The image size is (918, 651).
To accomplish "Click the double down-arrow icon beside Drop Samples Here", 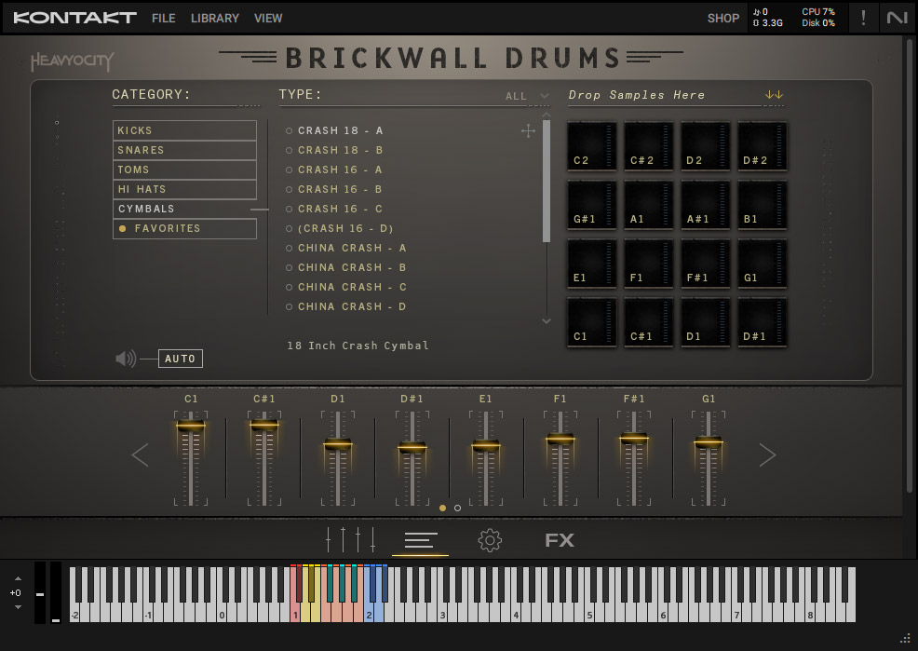I will click(774, 94).
